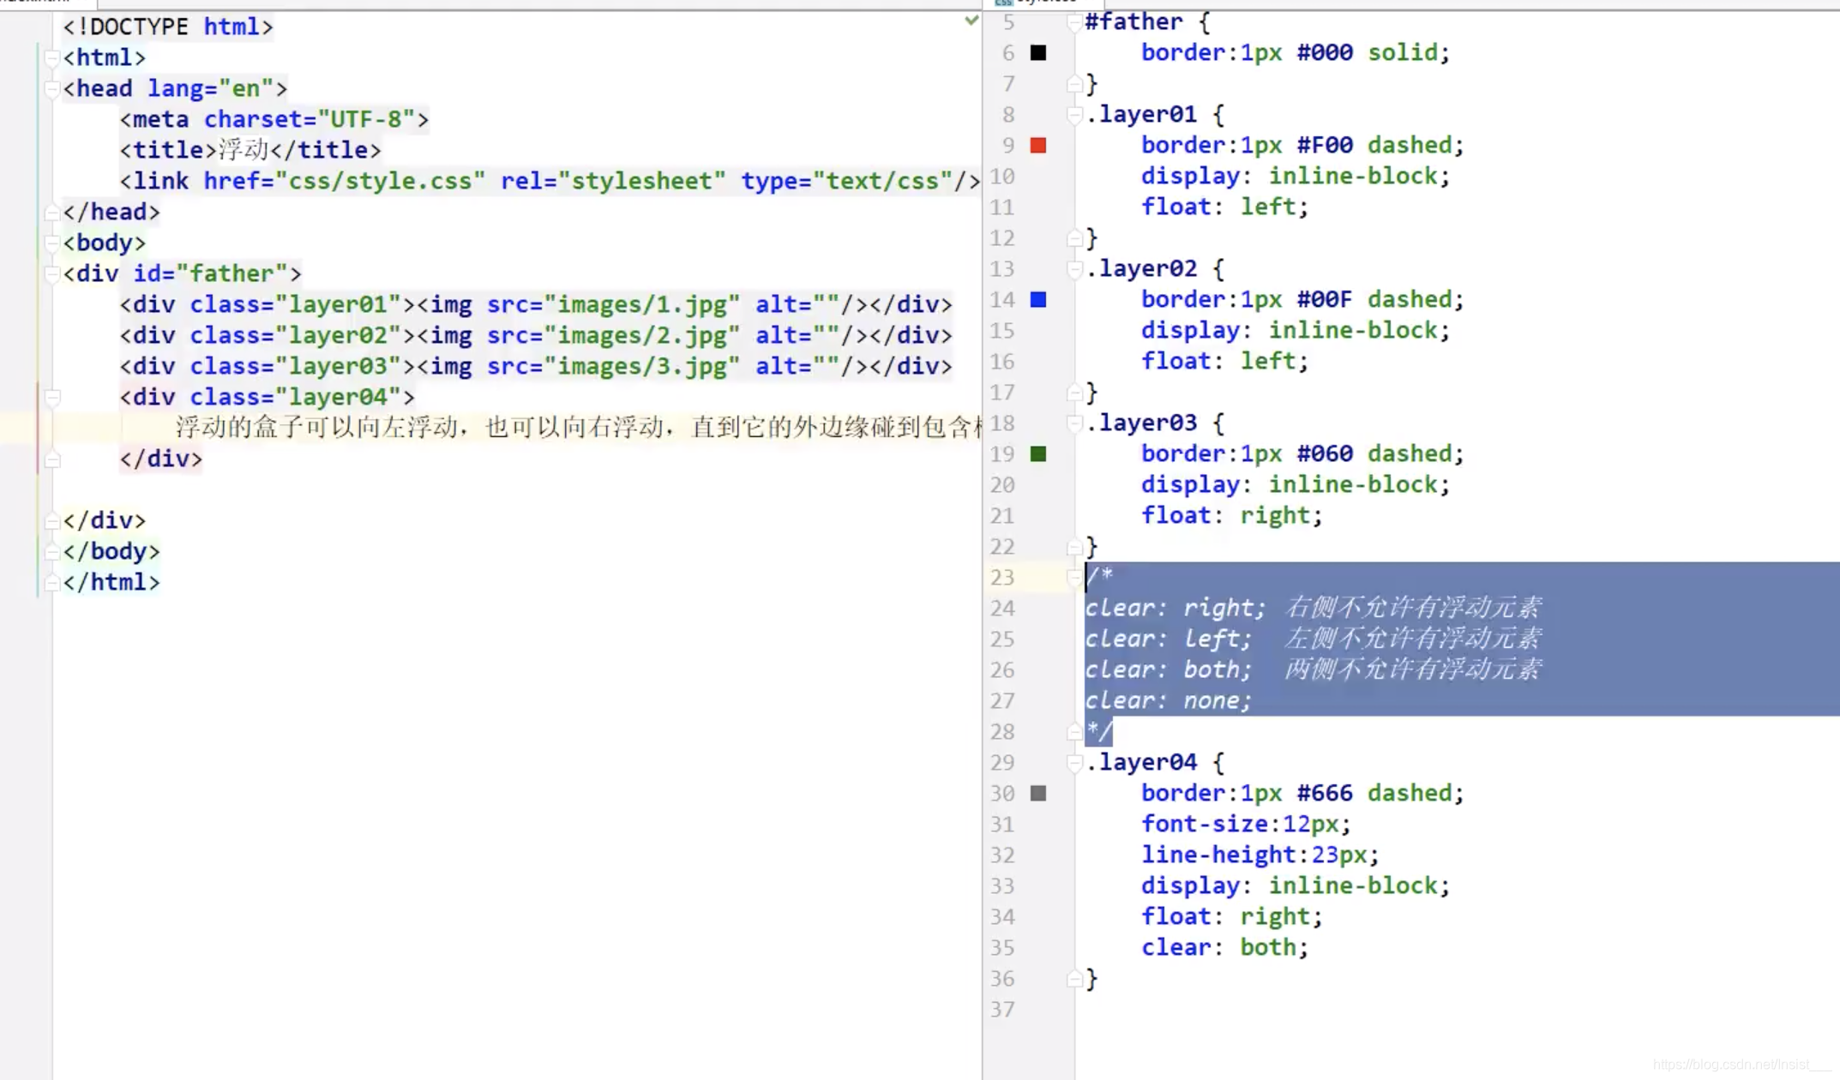Screen dimensions: 1840x1080
Task: Fold the clear comment block at line 23
Action: point(1073,578)
